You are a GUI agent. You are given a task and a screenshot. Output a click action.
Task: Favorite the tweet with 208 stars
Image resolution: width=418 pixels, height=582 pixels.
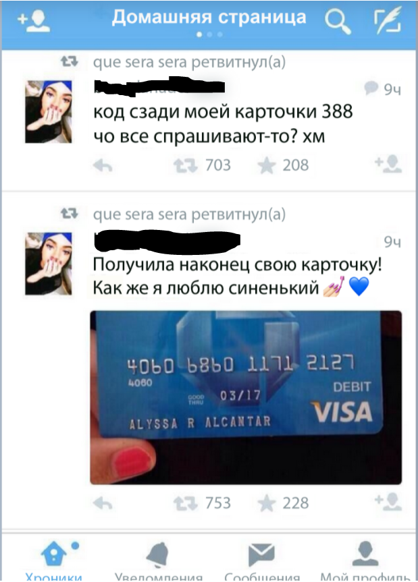(x=267, y=165)
